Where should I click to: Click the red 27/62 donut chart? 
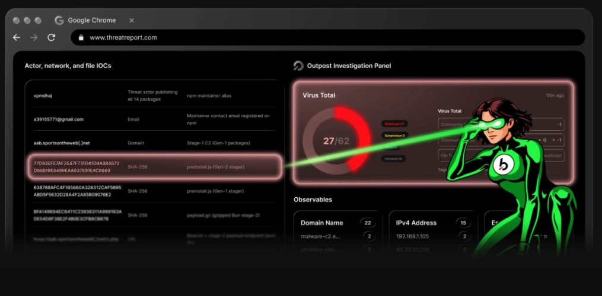337,141
